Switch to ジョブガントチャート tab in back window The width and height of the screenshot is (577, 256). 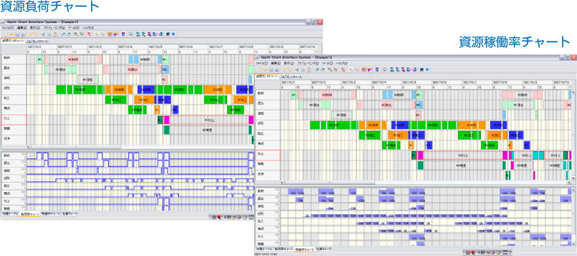(x=37, y=41)
